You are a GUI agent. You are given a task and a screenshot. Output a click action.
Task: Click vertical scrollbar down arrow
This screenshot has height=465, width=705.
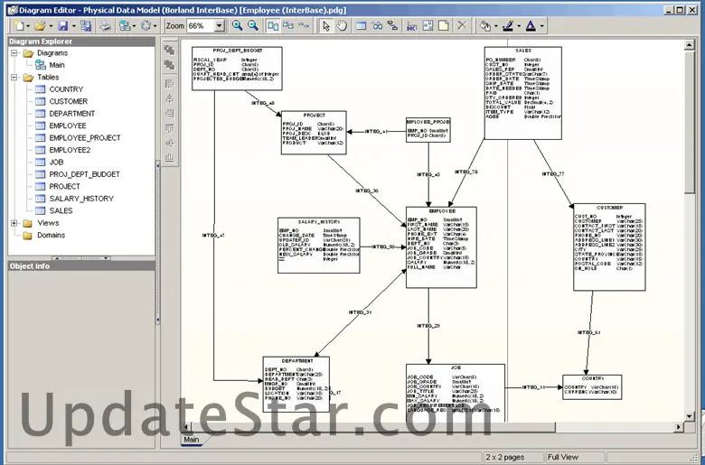[x=690, y=416]
